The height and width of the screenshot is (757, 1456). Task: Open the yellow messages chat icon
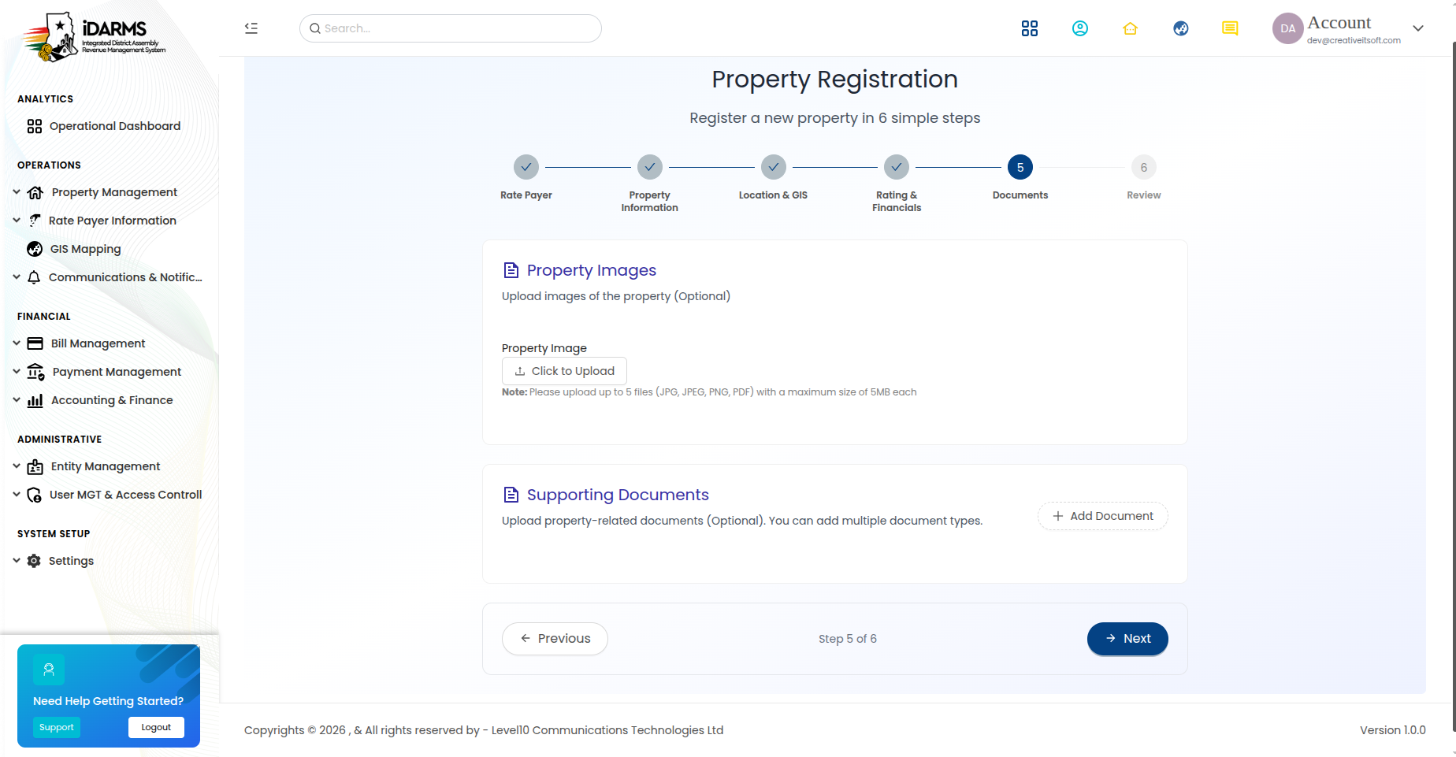1230,28
